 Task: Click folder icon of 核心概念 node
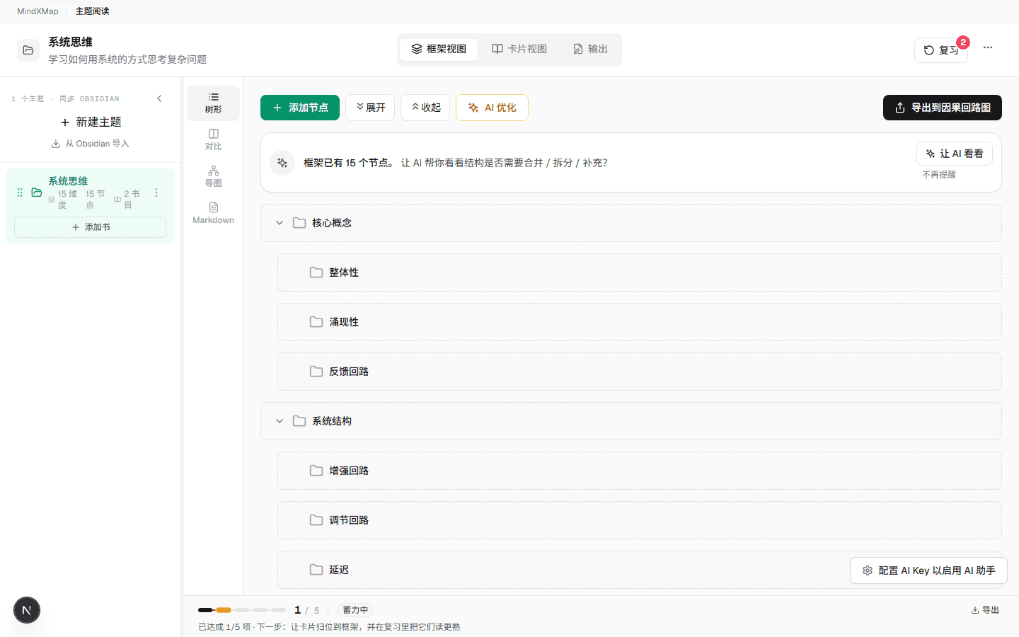(299, 223)
